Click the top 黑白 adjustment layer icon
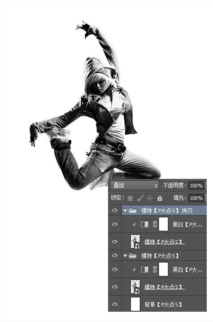The image size is (213, 322). click(x=145, y=224)
